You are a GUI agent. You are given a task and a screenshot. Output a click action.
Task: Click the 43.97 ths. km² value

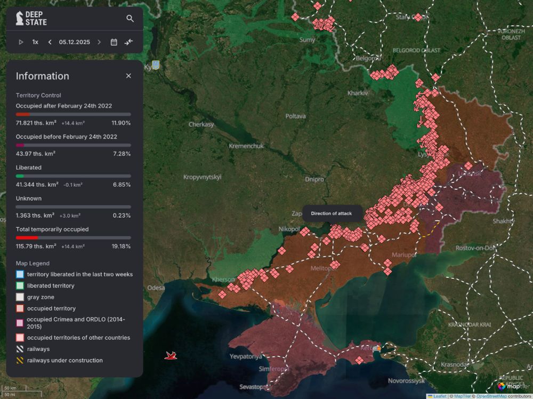click(35, 154)
